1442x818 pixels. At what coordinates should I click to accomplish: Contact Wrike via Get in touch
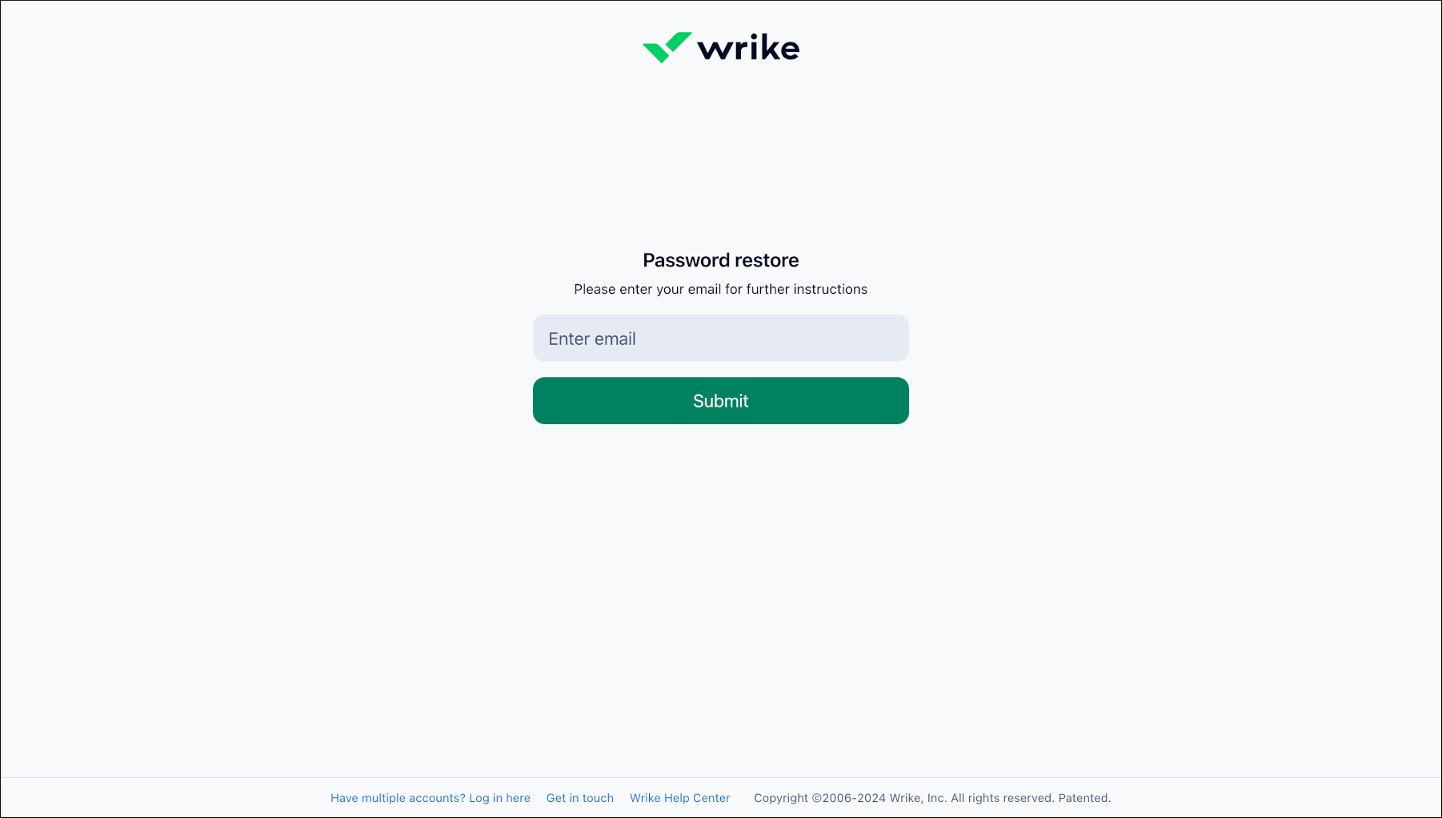pyautogui.click(x=580, y=798)
